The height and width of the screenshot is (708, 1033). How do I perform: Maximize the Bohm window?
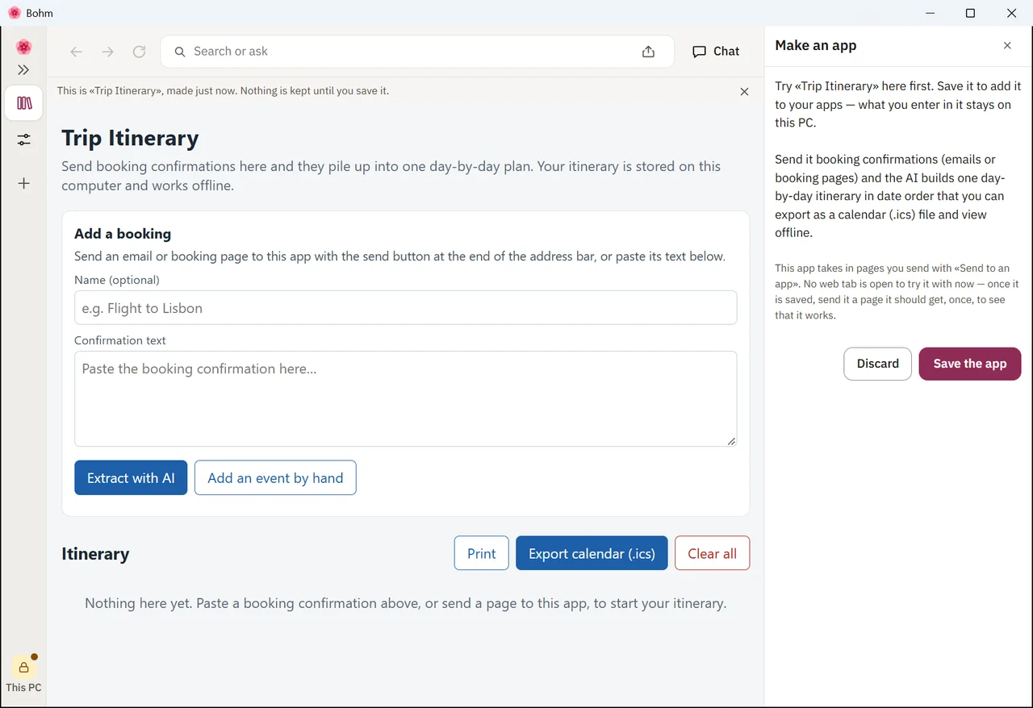[970, 13]
